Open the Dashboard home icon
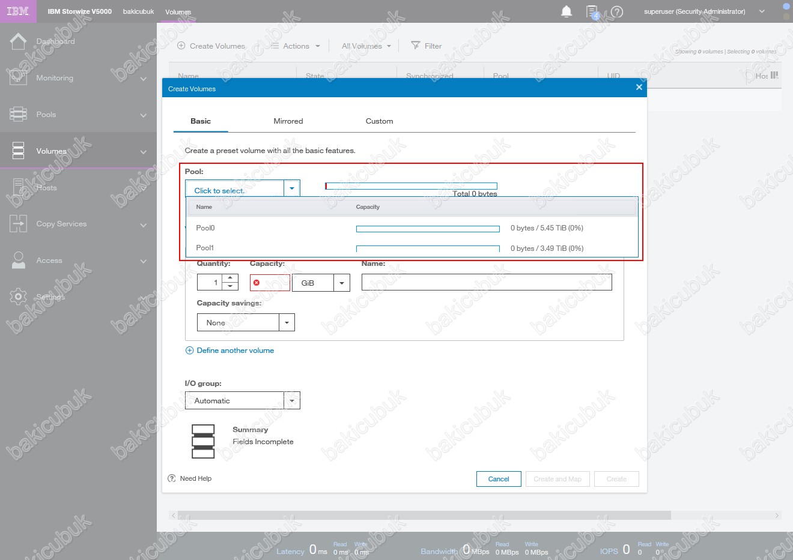The image size is (793, 560). tap(18, 41)
